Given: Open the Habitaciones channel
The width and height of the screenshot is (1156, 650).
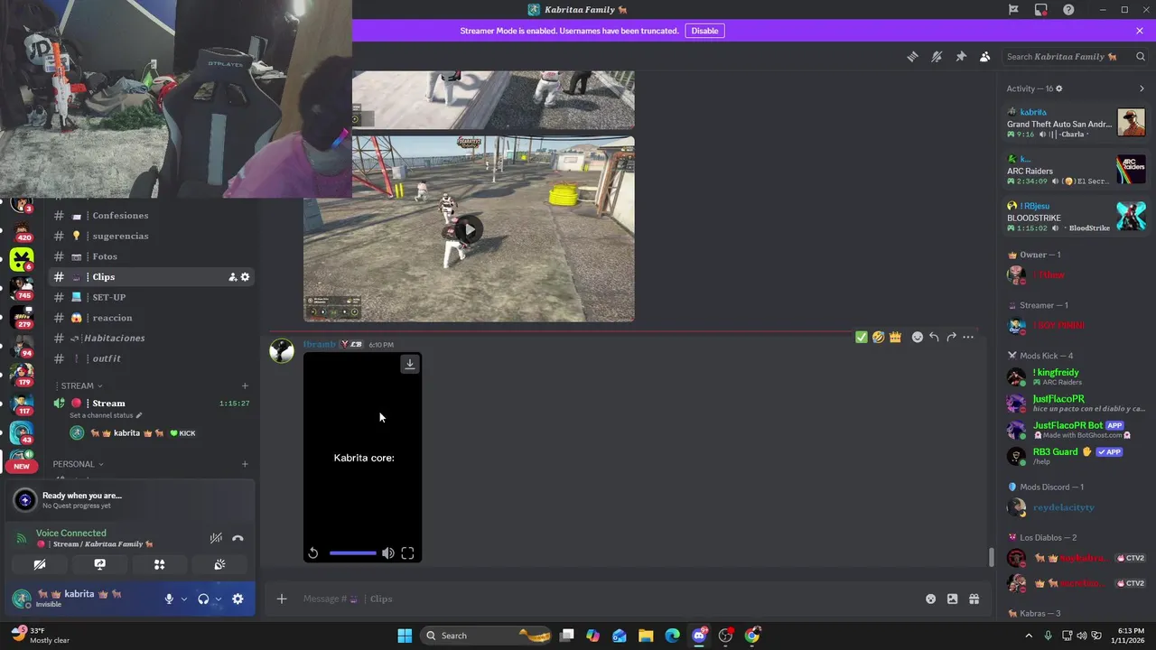Looking at the screenshot, I should pyautogui.click(x=152, y=338).
